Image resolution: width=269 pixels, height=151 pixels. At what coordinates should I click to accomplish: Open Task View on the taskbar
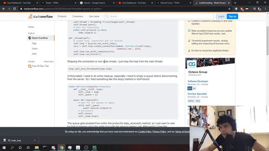tap(28, 147)
